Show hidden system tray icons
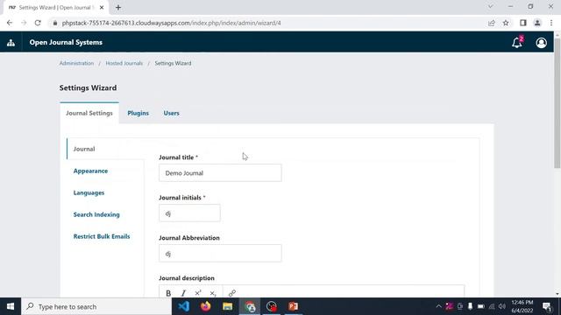The image size is (561, 315). point(438,306)
